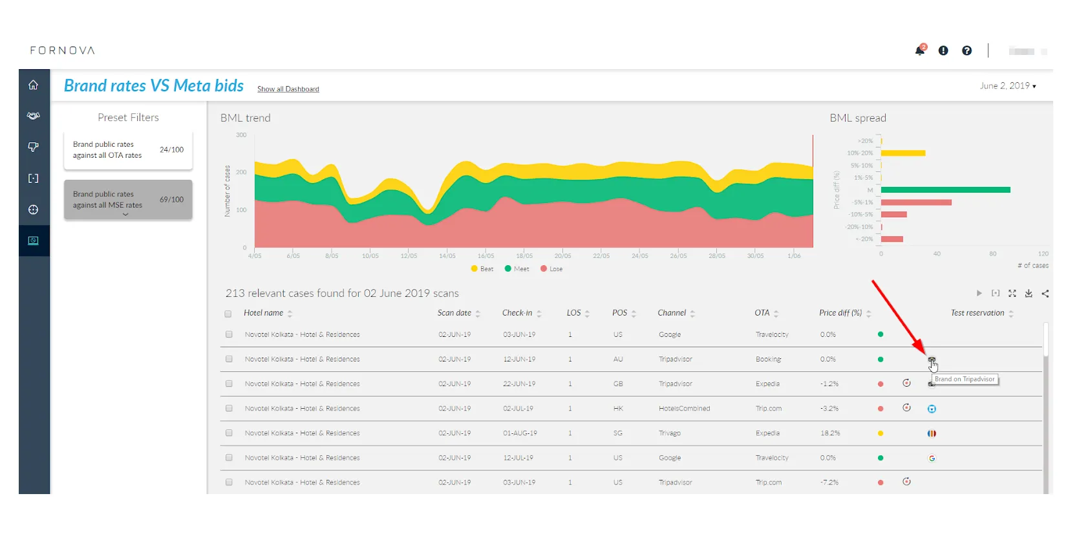Expand table to fullscreen
1079x540 pixels.
click(1012, 294)
